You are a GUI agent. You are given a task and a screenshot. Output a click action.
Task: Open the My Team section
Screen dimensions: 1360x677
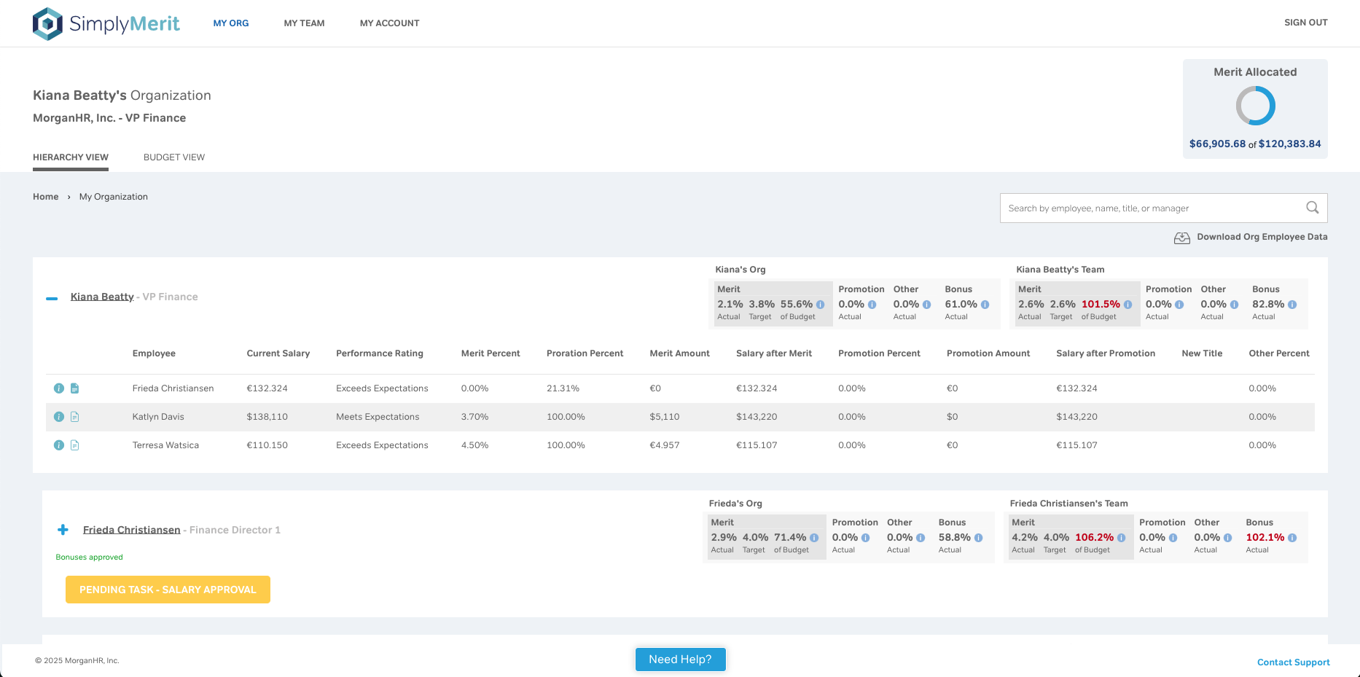[305, 23]
